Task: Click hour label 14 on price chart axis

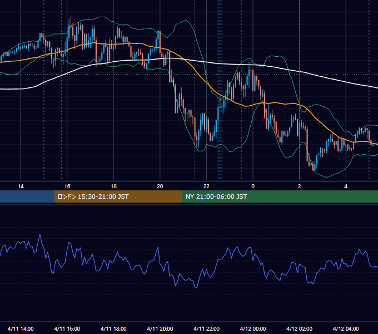Action: pyautogui.click(x=21, y=186)
